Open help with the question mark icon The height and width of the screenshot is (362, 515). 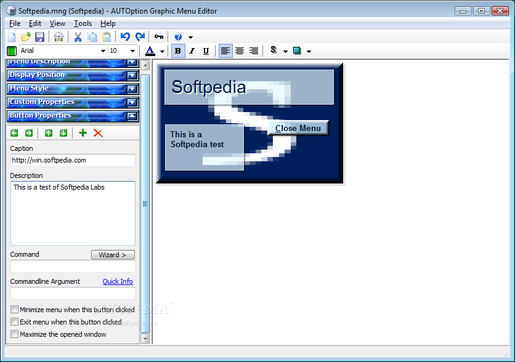pyautogui.click(x=178, y=37)
